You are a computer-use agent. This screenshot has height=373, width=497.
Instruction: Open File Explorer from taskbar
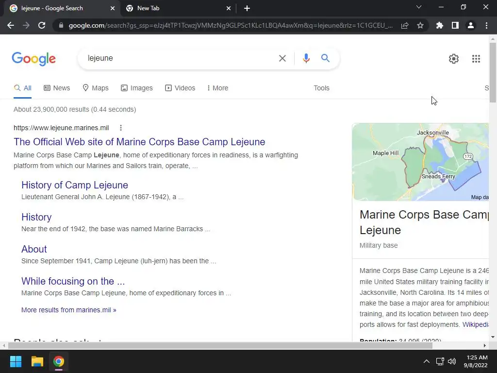(37, 361)
